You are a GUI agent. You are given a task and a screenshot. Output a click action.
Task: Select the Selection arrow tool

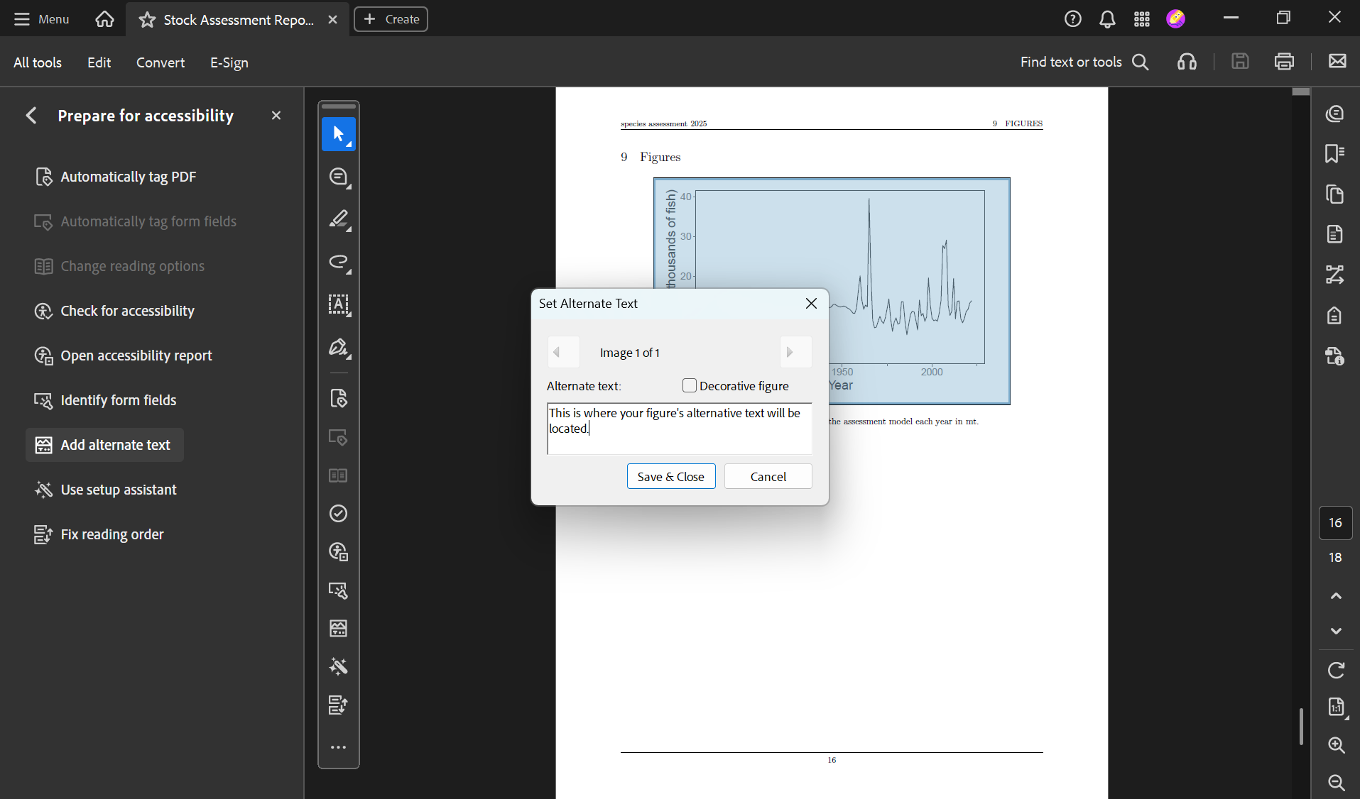tap(339, 134)
